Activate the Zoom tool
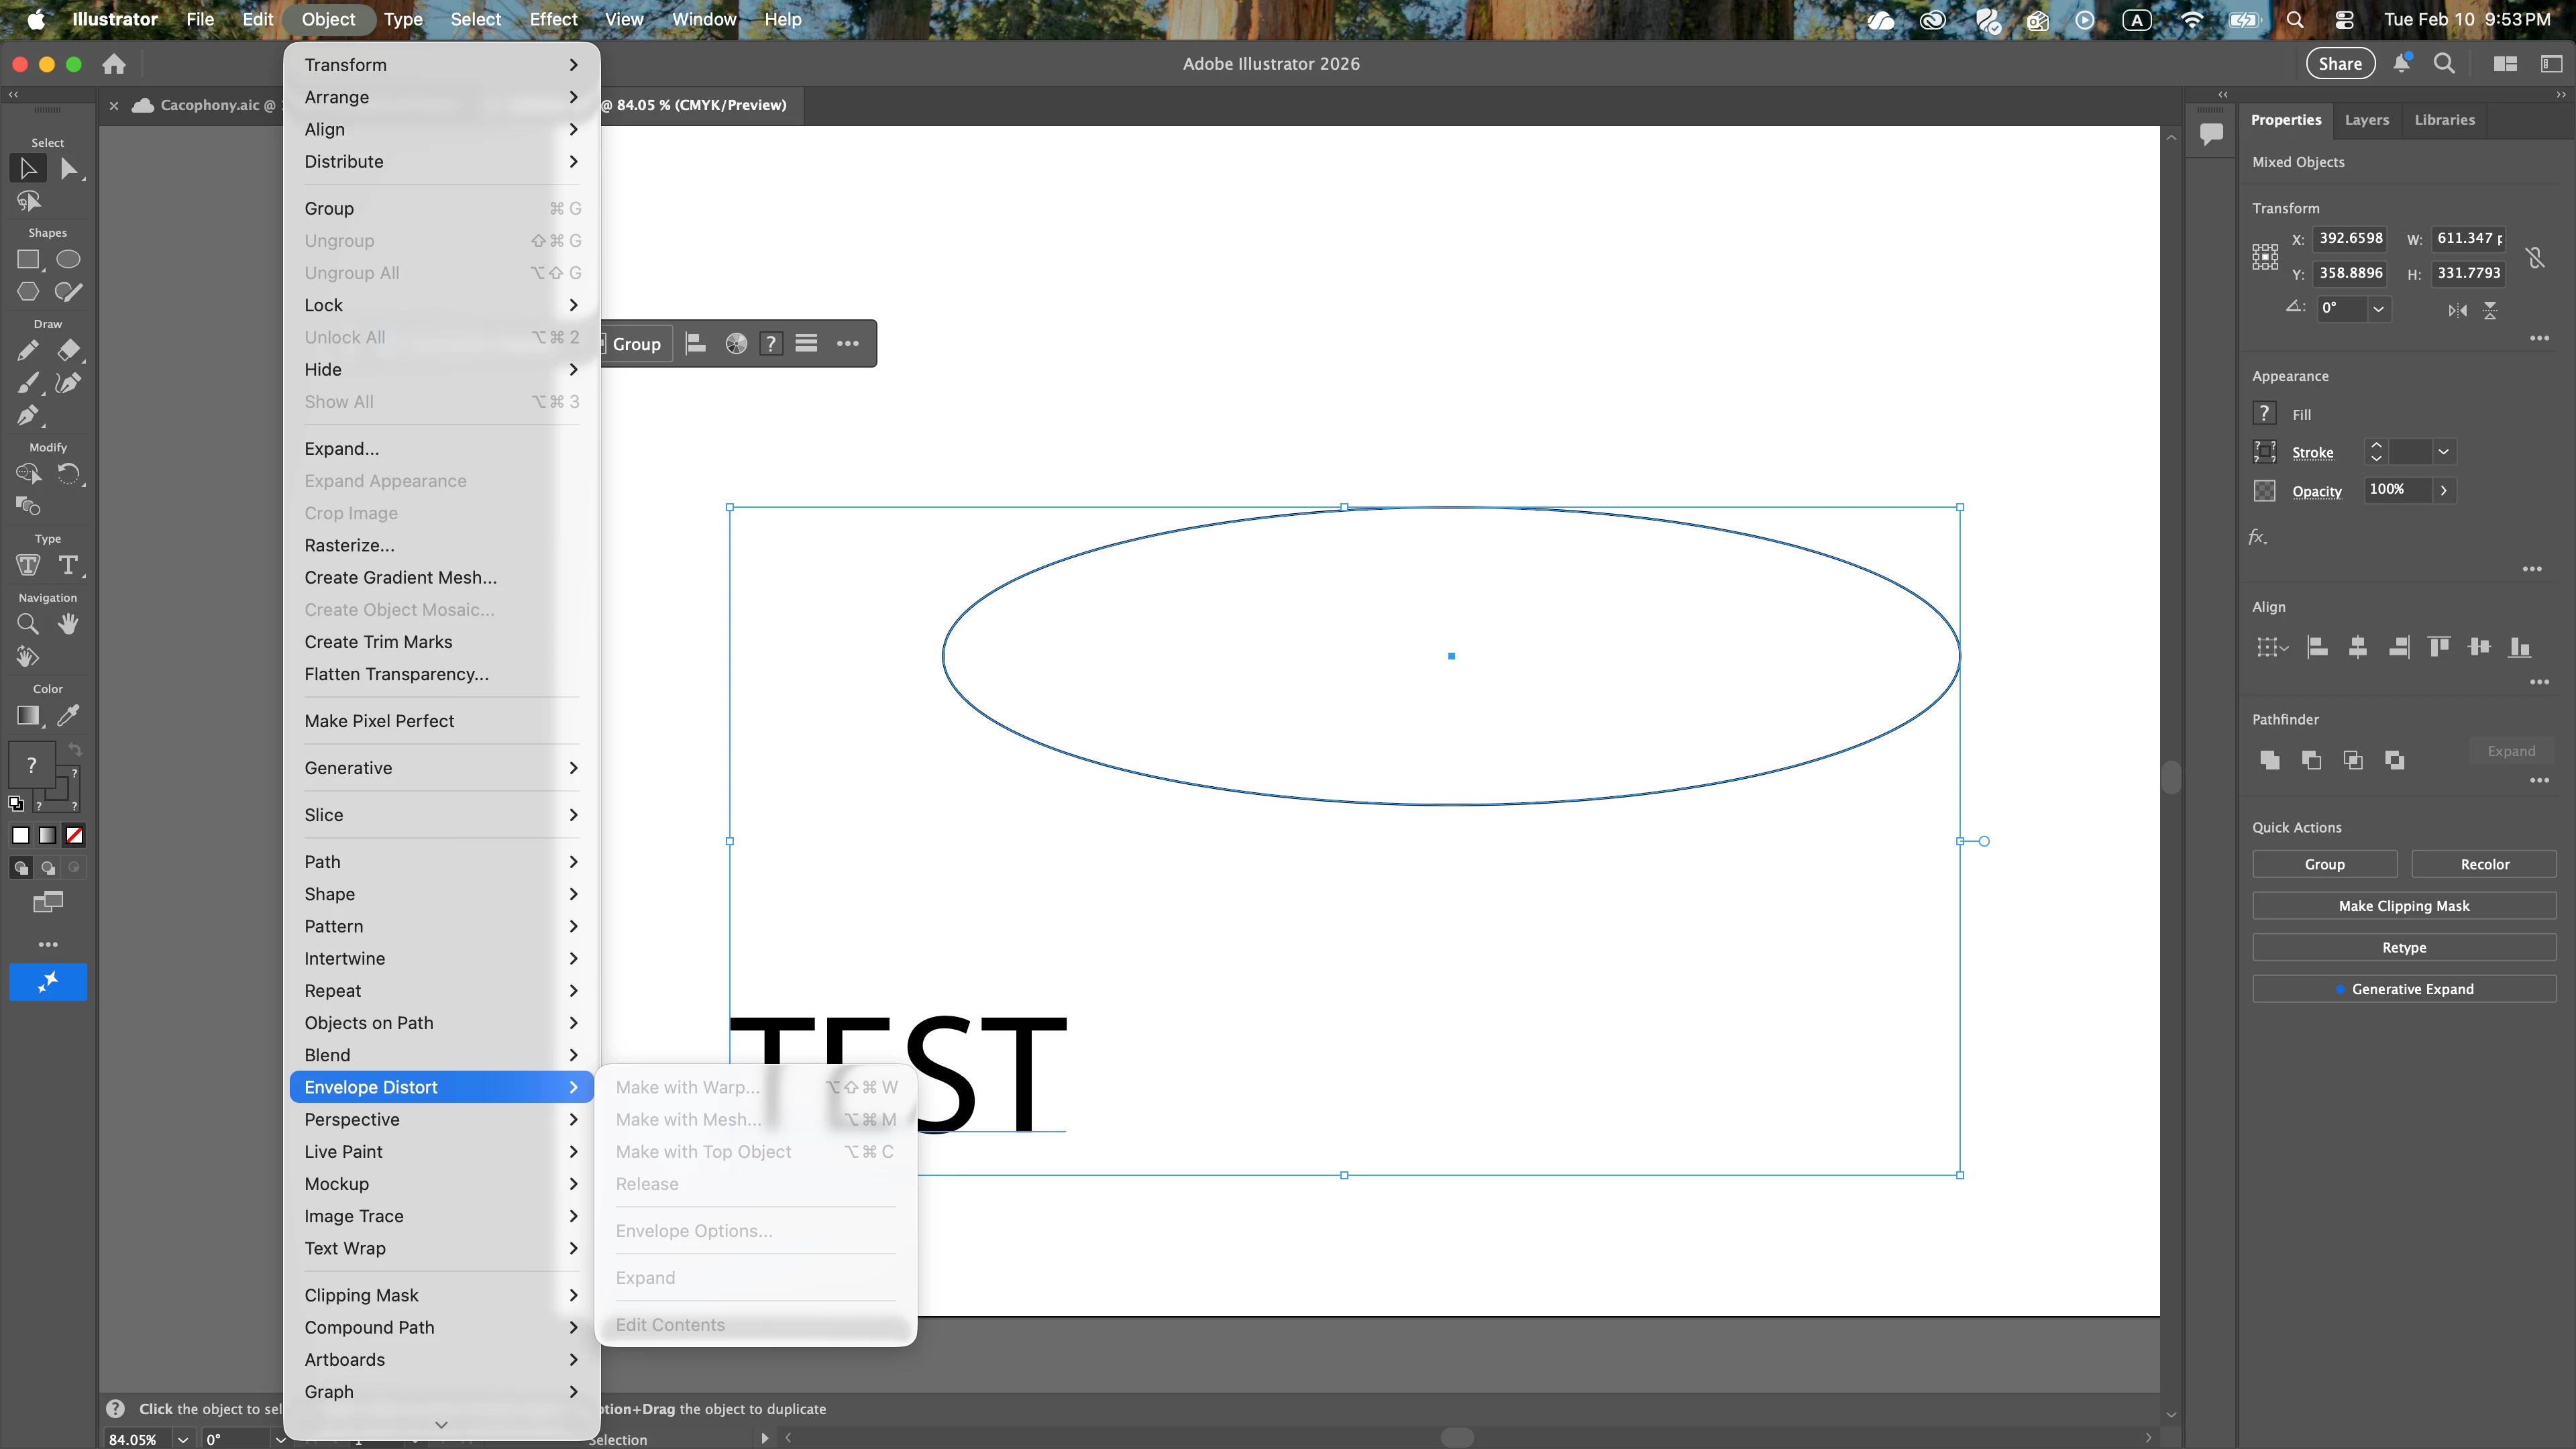This screenshot has width=2576, height=1449. [28, 624]
